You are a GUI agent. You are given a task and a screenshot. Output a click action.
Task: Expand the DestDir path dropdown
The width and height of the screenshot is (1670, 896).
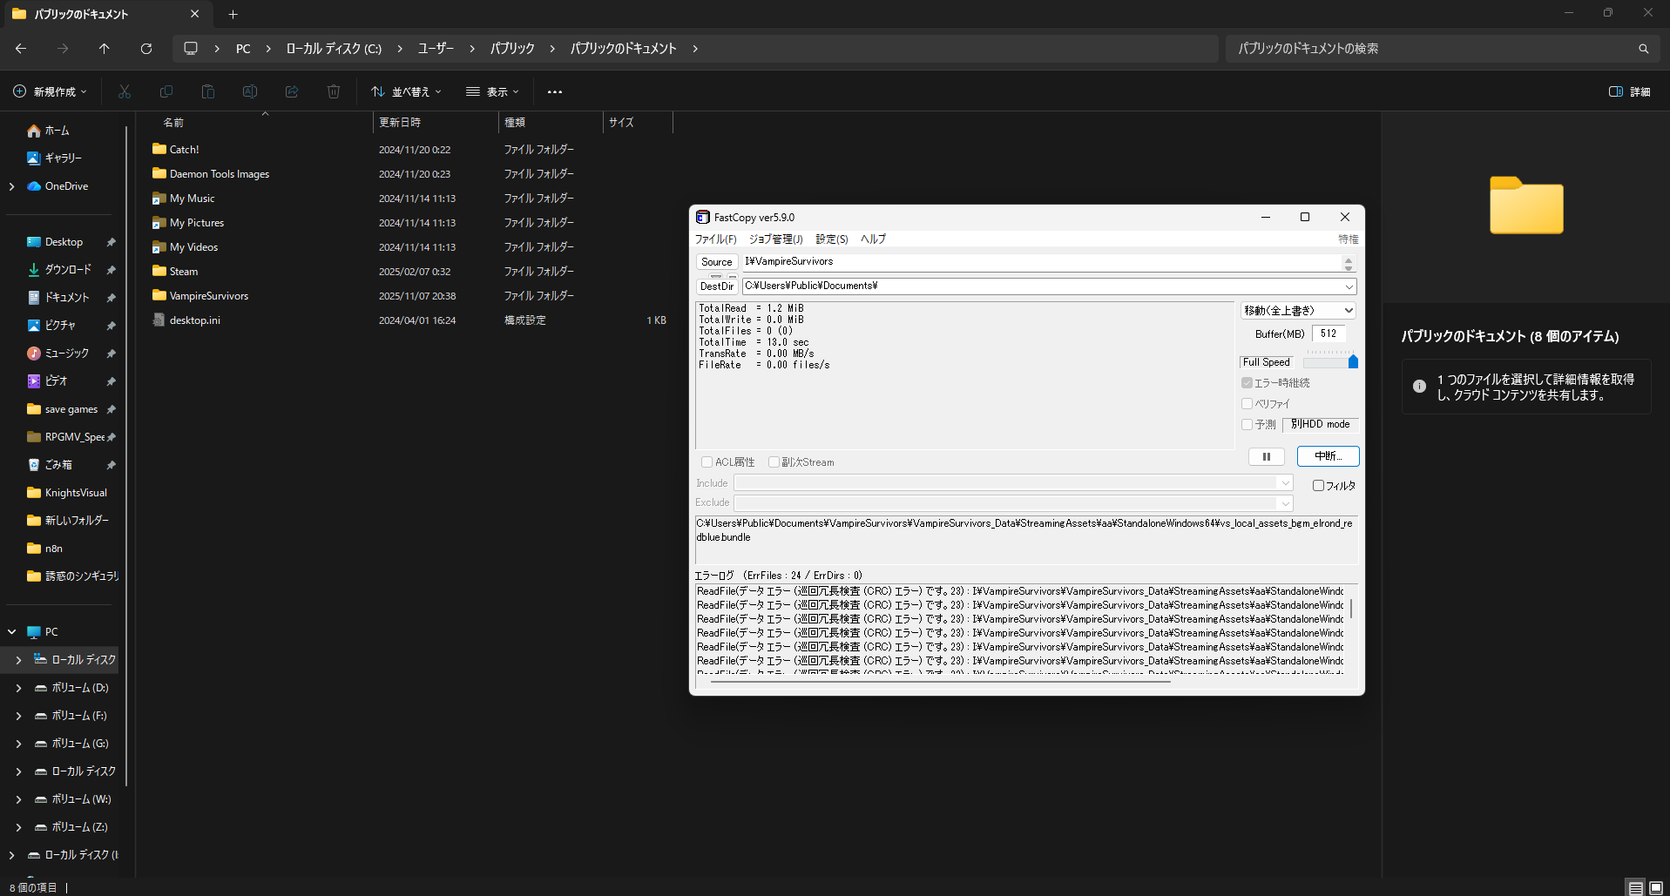coord(1349,286)
